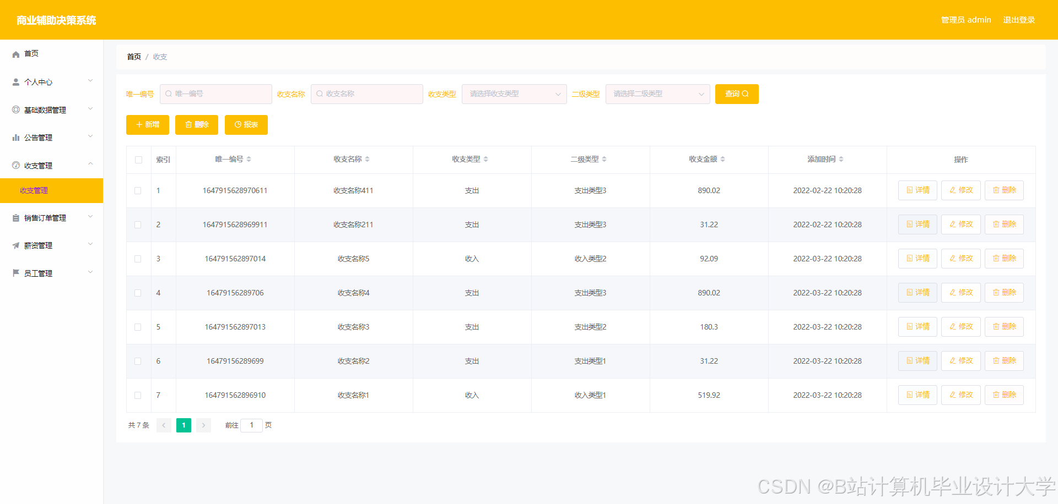Screen dimensions: 1058x504
Task: Sort by 收支金额 column arrows
Action: coord(723,159)
